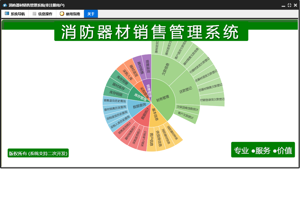Click the 采购退货历史查询 blue segment

pyautogui.click(x=117, y=116)
